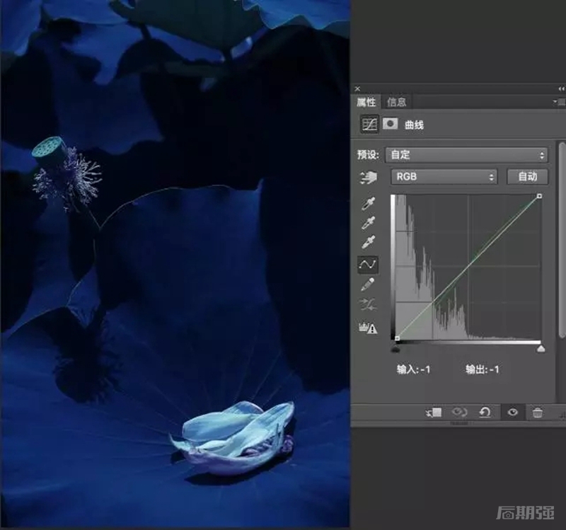Click the 输入 input value field
566x530 pixels.
pyautogui.click(x=413, y=369)
